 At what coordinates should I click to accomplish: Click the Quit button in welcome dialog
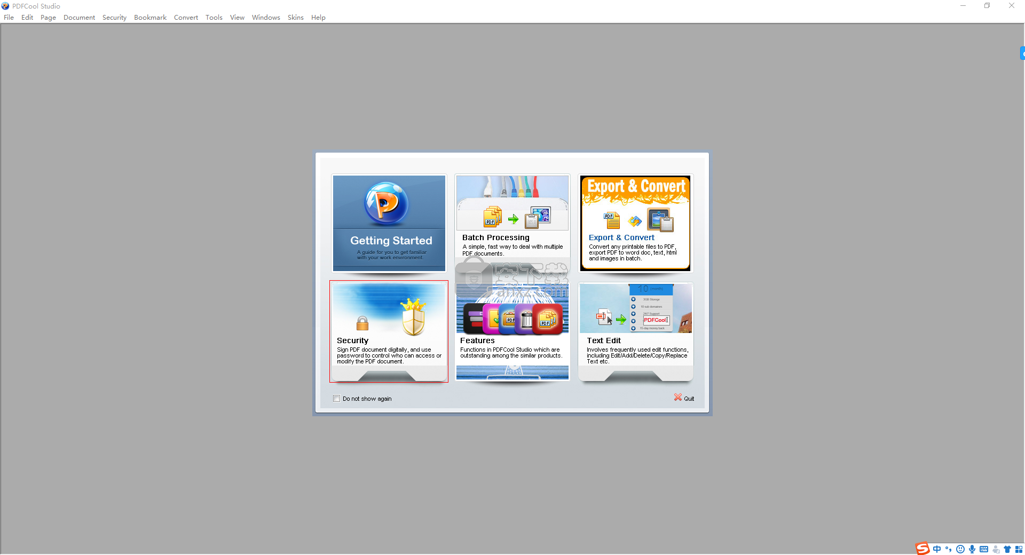[684, 398]
